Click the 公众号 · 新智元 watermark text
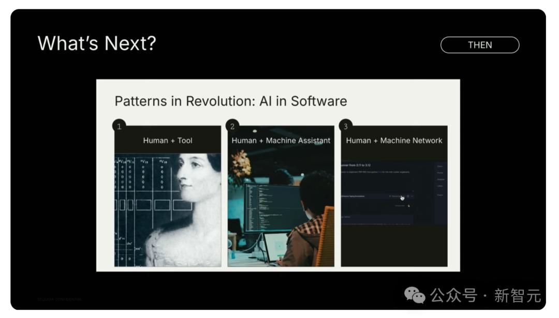Image resolution: width=559 pixels, height=318 pixels. pos(485,296)
